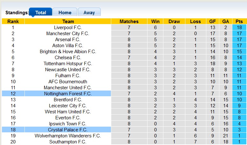Screen dimensions: 247x145
Task: Select the Away standings tab
Action: (89, 13)
